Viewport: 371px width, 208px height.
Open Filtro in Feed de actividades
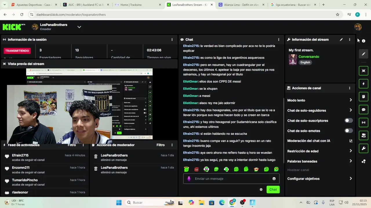[x=72, y=145]
